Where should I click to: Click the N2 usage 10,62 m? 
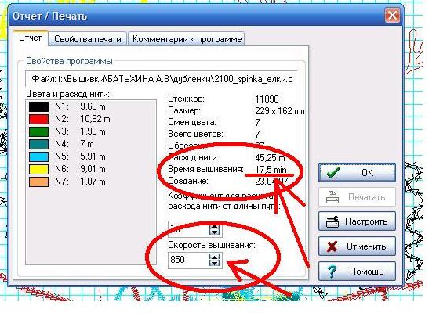coord(95,119)
